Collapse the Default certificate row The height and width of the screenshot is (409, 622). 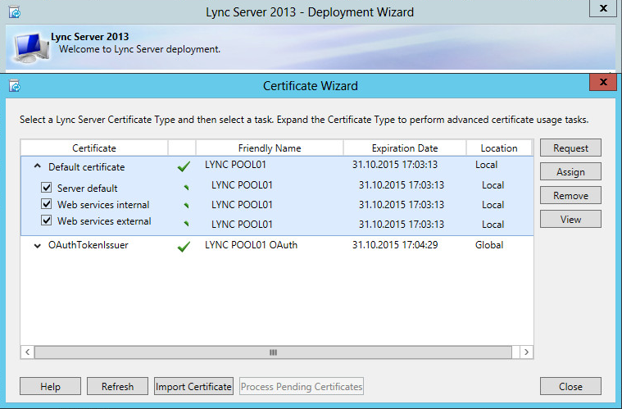38,166
